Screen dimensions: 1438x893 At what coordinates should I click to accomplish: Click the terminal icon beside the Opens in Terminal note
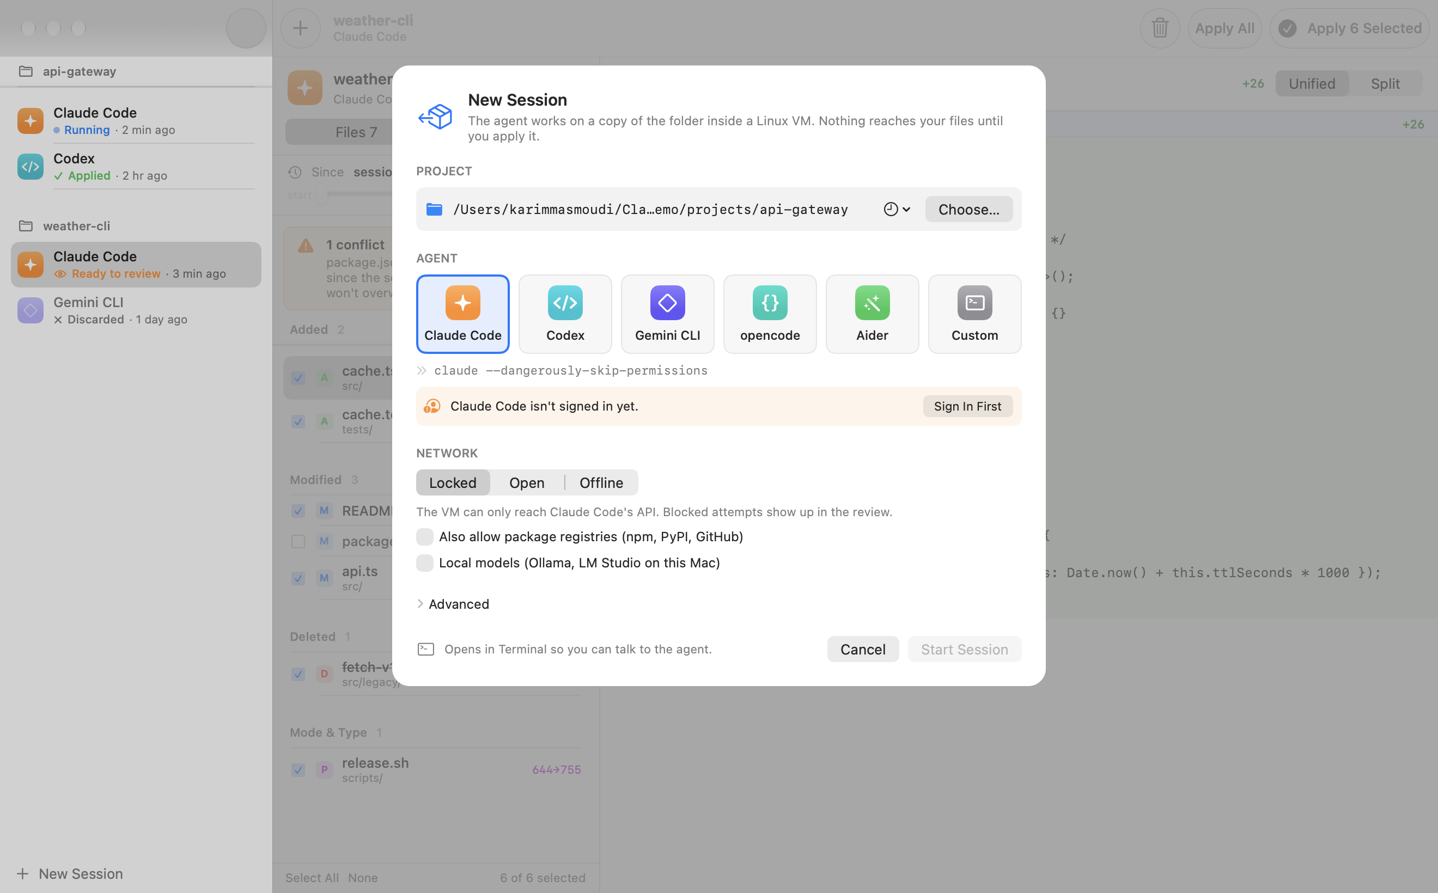(x=426, y=649)
